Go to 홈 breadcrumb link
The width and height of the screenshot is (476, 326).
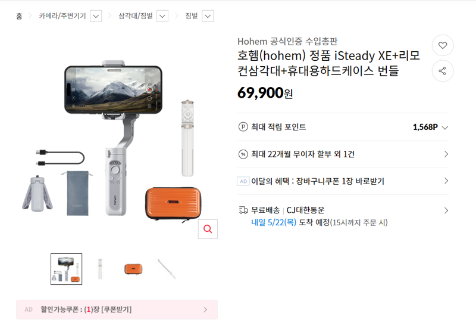[x=19, y=16]
